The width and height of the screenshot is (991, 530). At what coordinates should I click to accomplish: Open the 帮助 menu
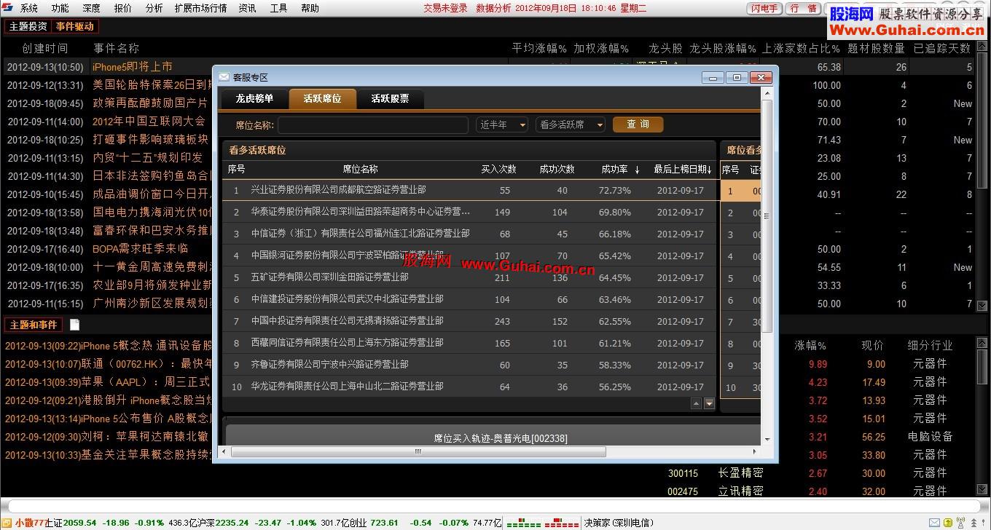coord(310,9)
